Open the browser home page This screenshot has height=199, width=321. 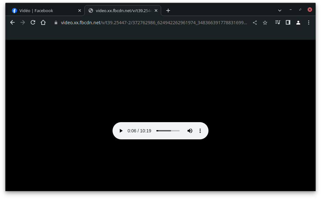point(43,23)
